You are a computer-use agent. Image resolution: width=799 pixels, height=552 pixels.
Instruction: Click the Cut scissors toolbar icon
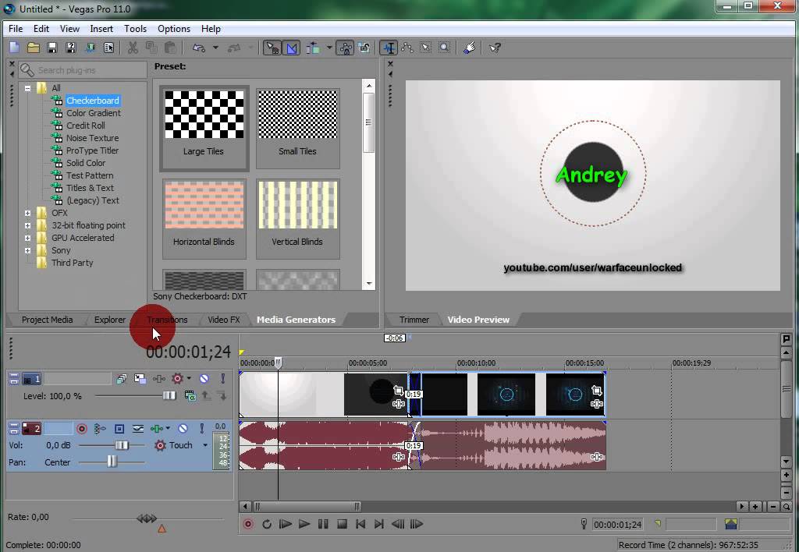click(133, 48)
